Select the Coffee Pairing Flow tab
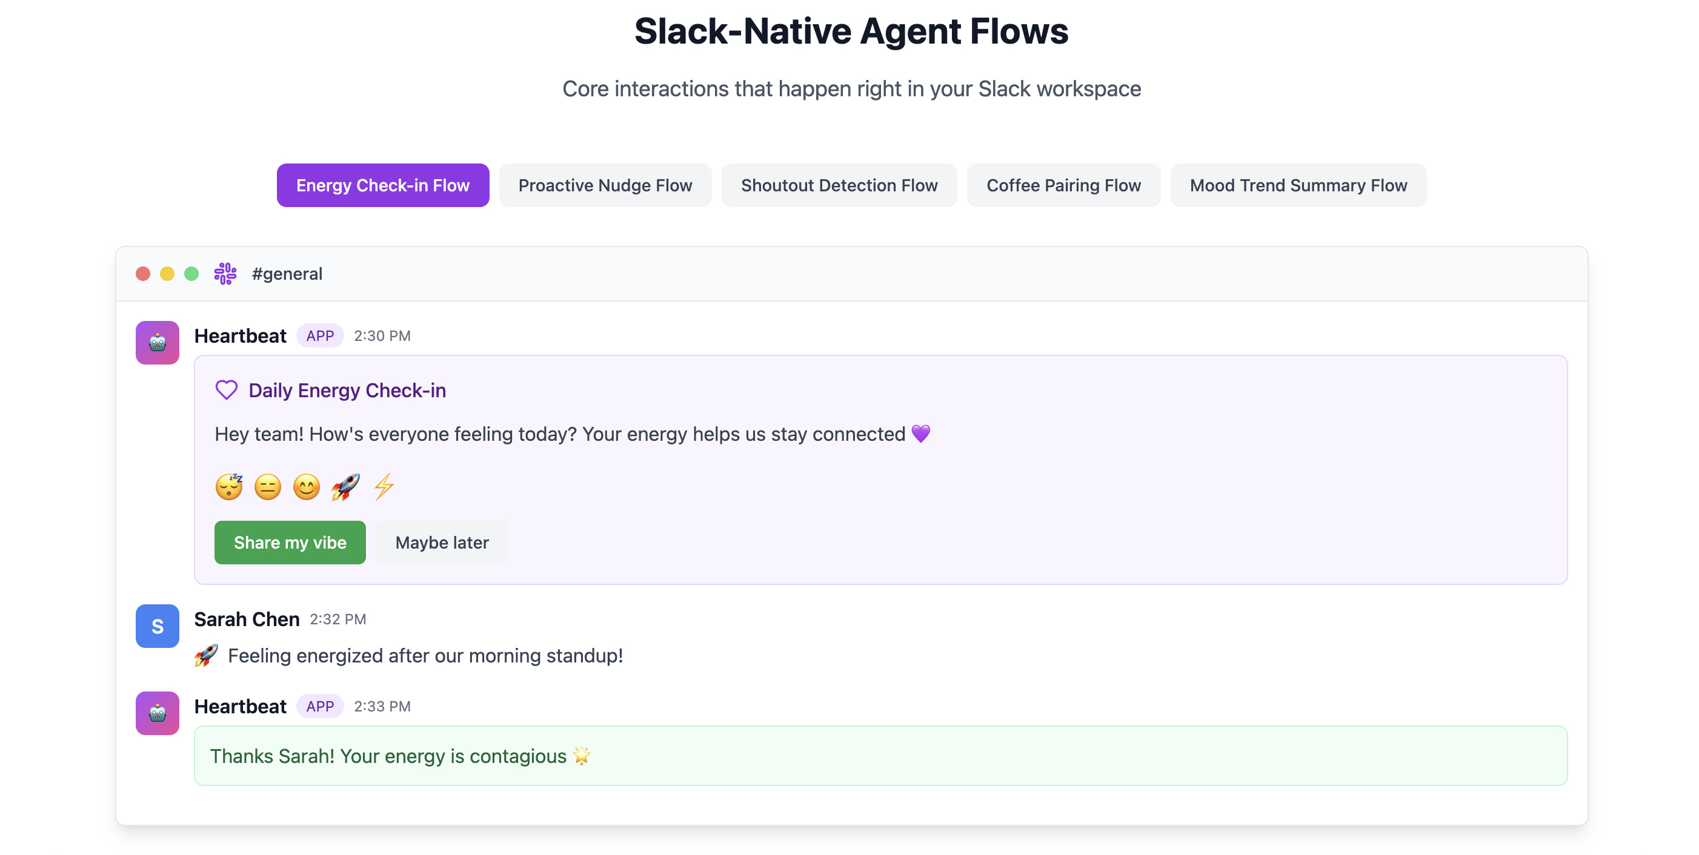This screenshot has width=1699, height=855. pyautogui.click(x=1063, y=185)
